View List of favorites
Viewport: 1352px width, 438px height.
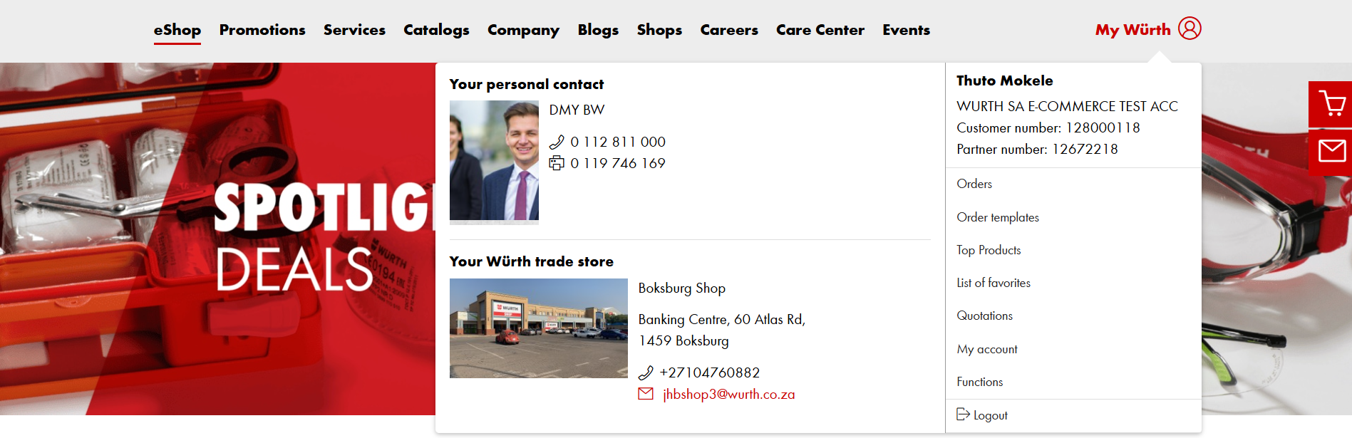[x=994, y=283]
